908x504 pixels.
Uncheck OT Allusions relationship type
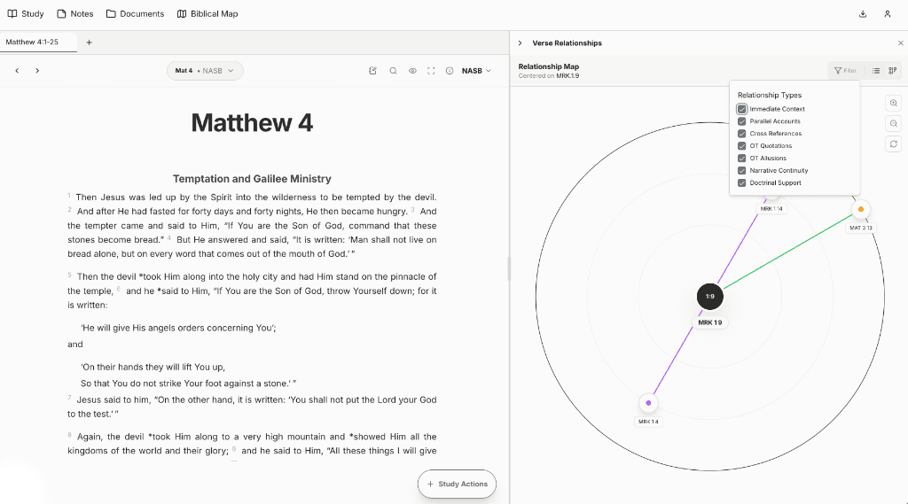742,158
